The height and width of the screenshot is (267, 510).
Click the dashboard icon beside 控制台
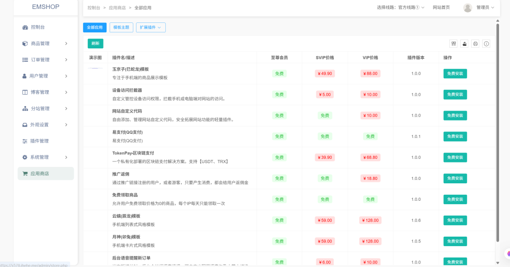coord(25,27)
